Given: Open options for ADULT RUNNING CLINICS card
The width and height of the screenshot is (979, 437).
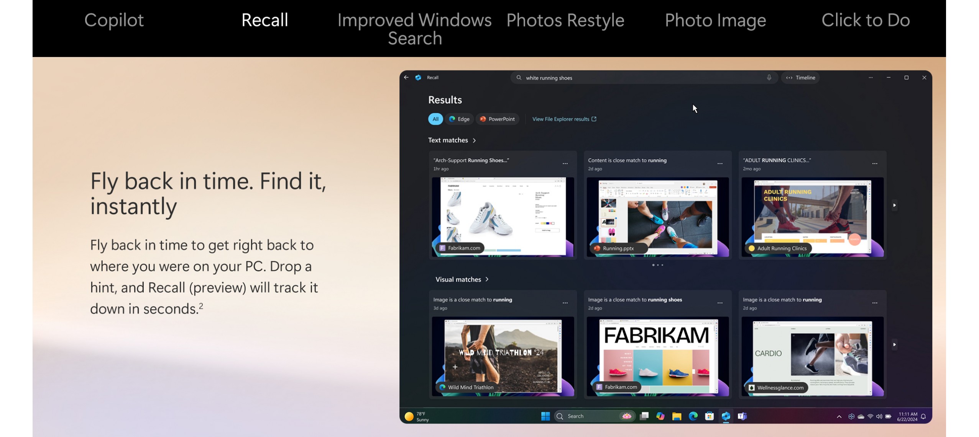Looking at the screenshot, I should [875, 164].
